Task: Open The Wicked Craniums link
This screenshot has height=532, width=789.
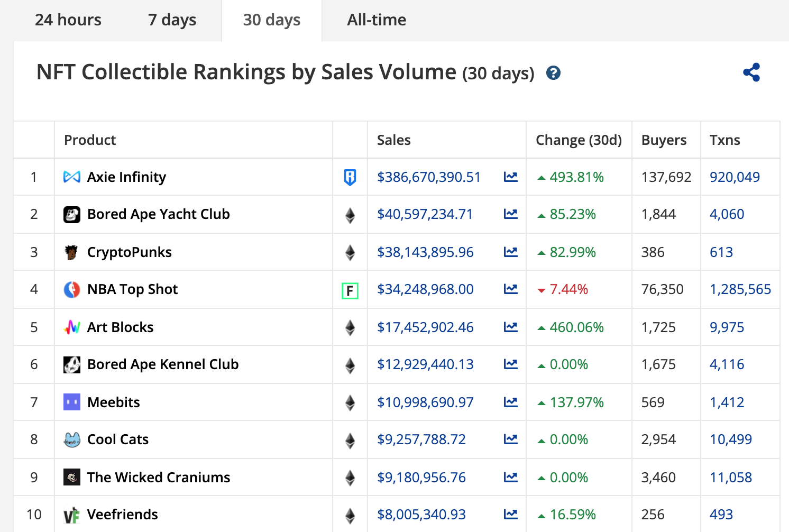Action: click(159, 477)
